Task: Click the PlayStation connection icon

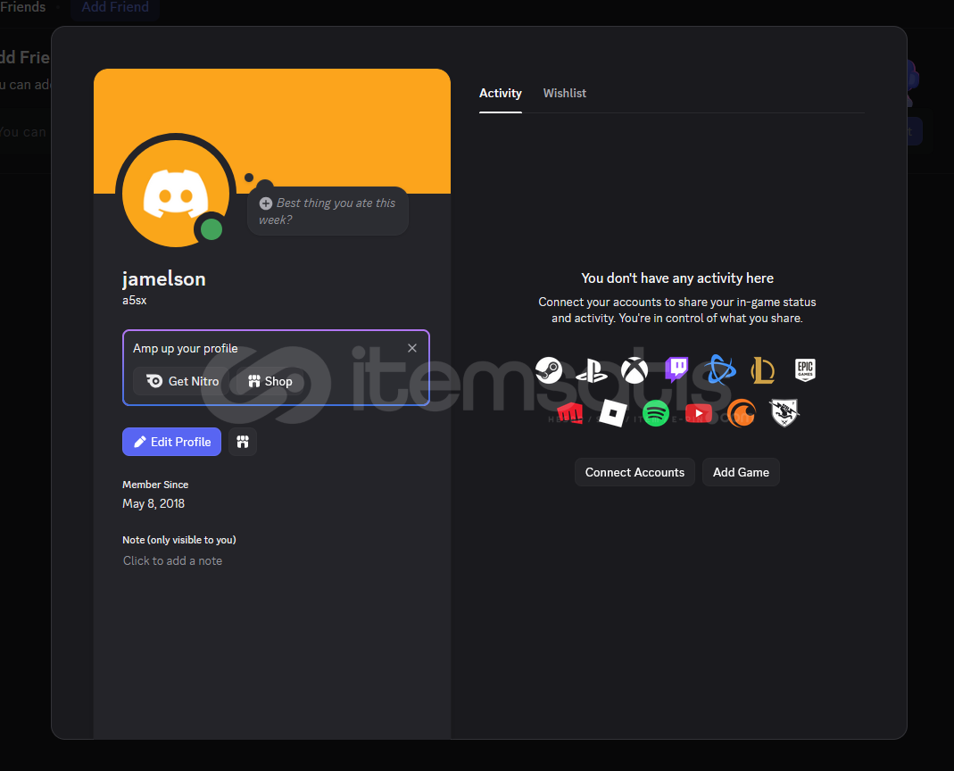Action: 592,370
